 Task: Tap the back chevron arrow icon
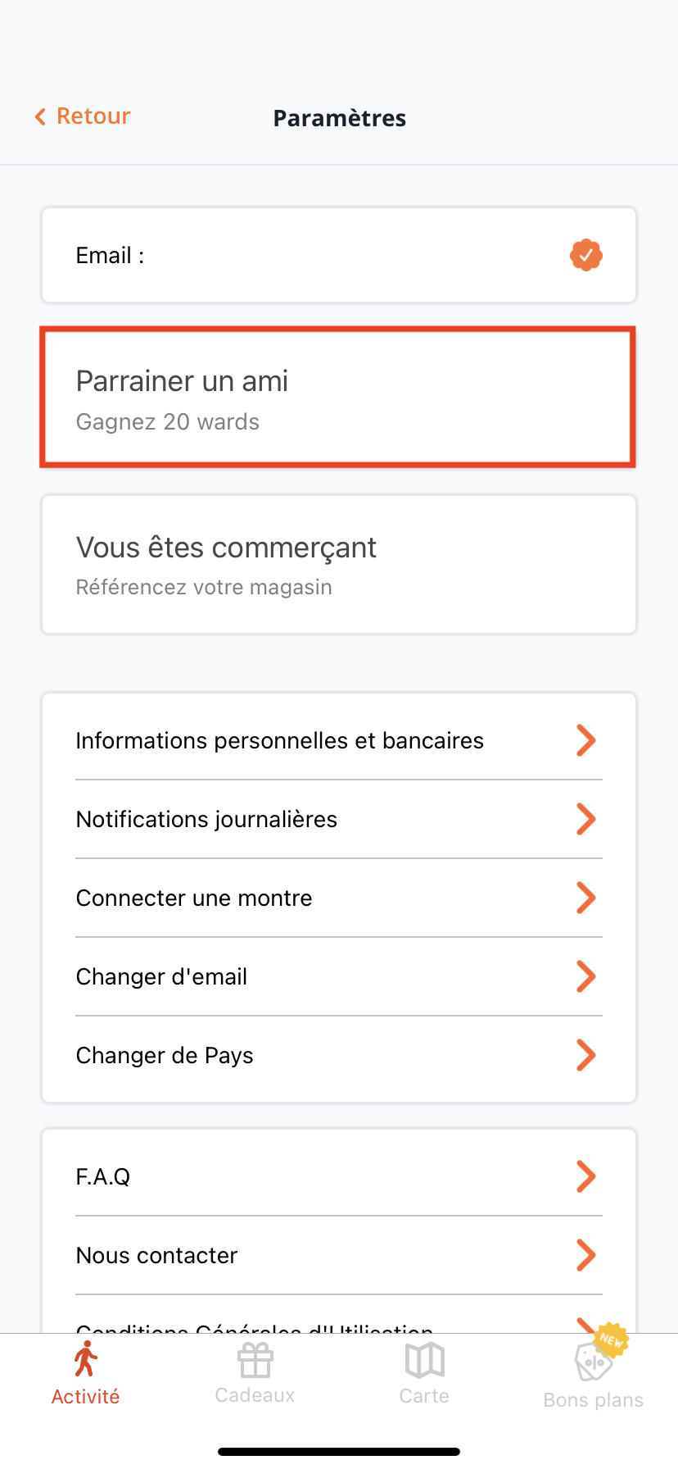pyautogui.click(x=40, y=117)
